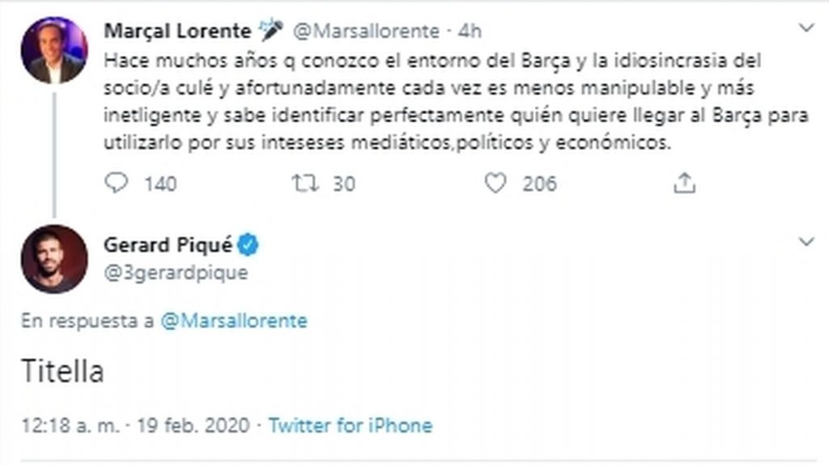The height and width of the screenshot is (466, 829).
Task: Click the reply speech bubble icon
Action: 118,184
